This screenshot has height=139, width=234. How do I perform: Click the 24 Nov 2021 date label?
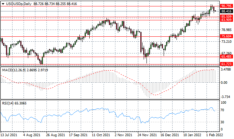[147, 135]
